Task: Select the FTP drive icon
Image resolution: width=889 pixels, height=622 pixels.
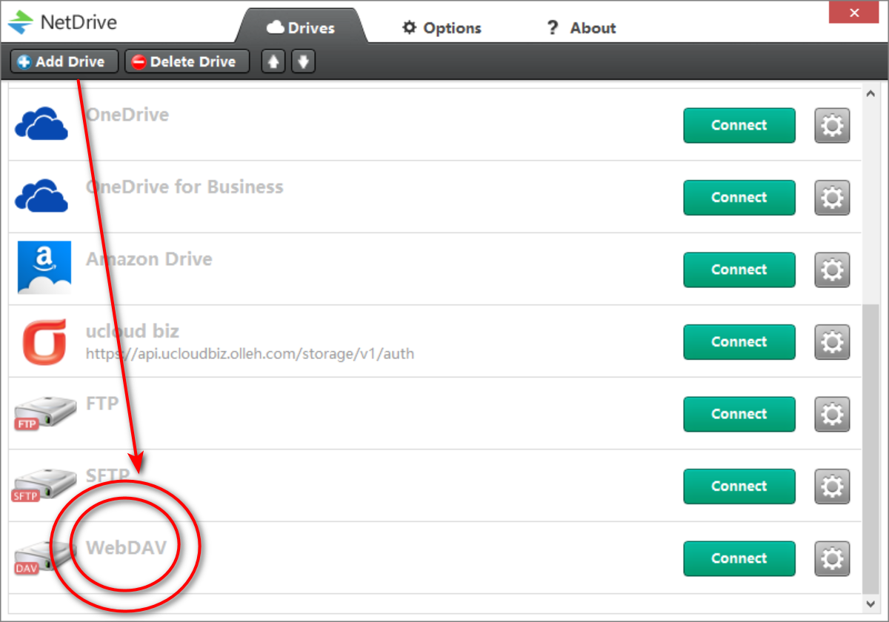Action: [44, 412]
